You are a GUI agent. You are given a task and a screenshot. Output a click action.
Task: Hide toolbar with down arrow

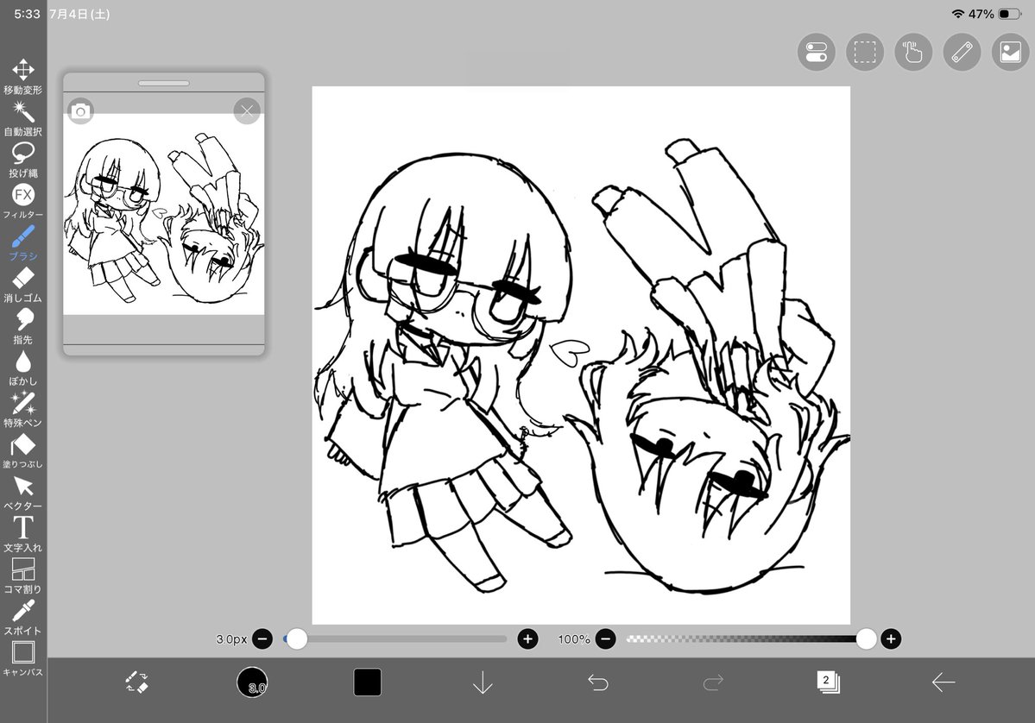(483, 682)
